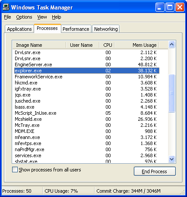The height and width of the screenshot is (197, 187).
Task: Click the scrollbar up arrow
Action: (x=171, y=45)
